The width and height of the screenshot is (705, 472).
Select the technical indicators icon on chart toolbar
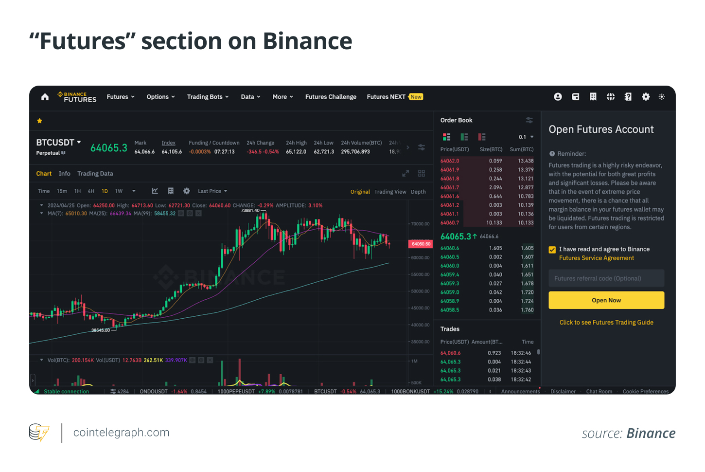click(155, 191)
